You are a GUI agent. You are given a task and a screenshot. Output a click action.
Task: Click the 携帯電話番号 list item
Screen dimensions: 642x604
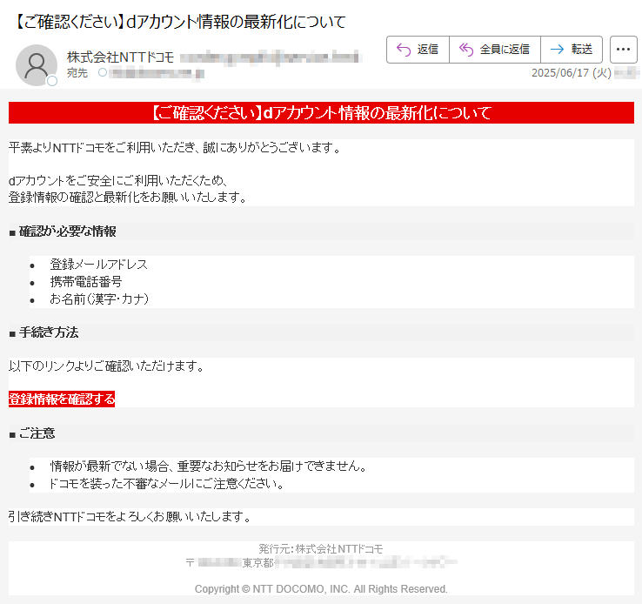[86, 282]
